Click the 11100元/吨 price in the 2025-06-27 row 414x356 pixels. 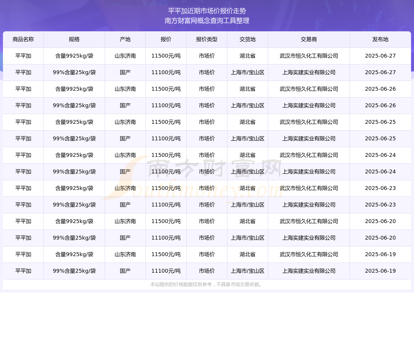coord(166,72)
